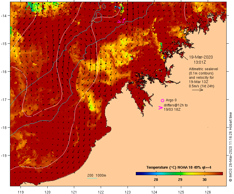
Task: Click latitude axis label -14
Action: 3,16
